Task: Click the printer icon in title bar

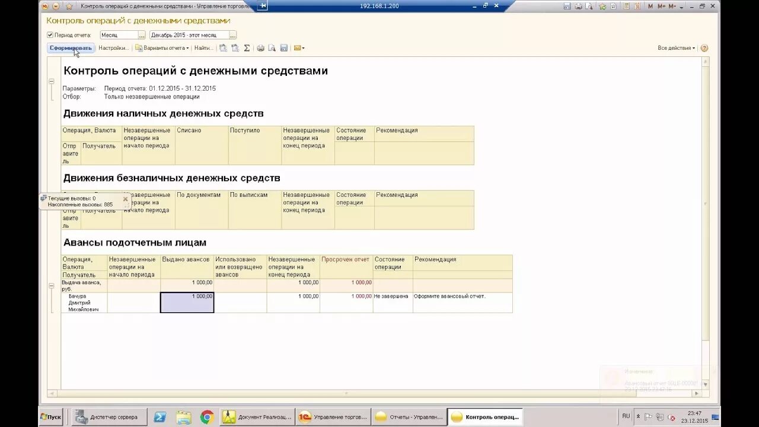Action: (578, 6)
